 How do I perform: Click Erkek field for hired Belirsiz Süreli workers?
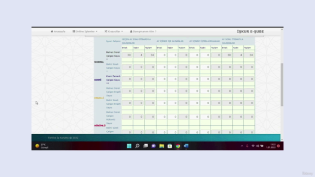161,55
